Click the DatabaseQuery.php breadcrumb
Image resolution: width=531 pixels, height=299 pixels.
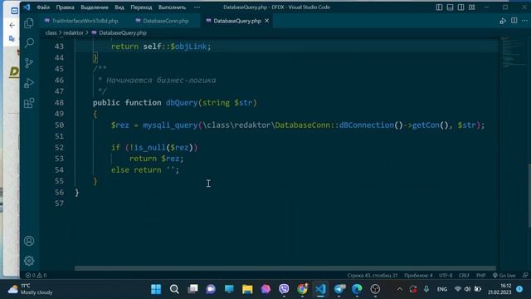pos(119,33)
